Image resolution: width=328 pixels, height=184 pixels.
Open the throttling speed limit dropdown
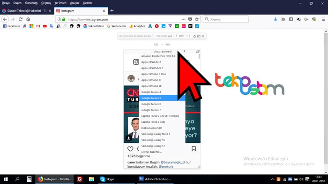click(167, 36)
